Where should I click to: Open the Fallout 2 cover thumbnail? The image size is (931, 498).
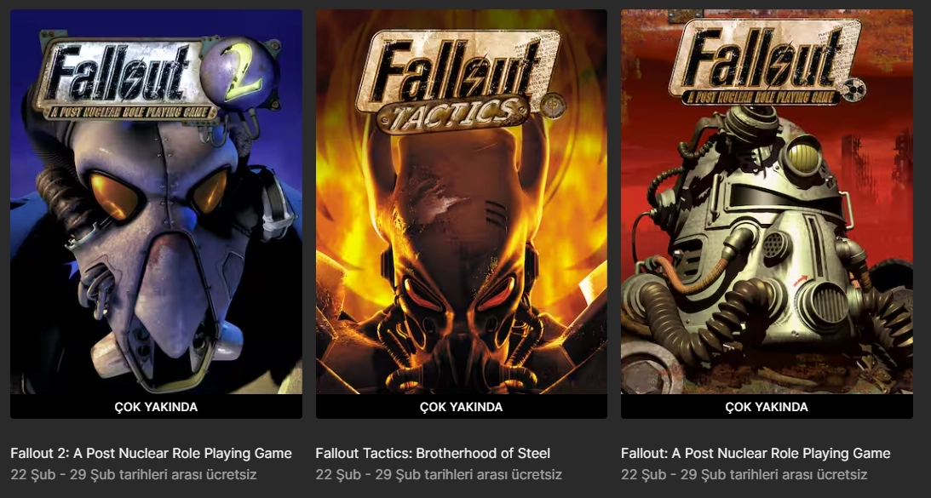coord(156,202)
